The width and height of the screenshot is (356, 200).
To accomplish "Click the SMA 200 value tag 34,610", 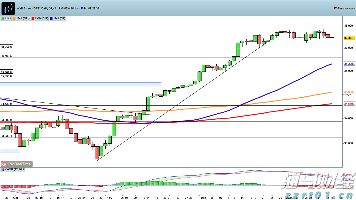I will coord(349,104).
